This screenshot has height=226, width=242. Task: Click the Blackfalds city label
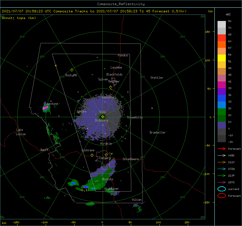pos(114,74)
